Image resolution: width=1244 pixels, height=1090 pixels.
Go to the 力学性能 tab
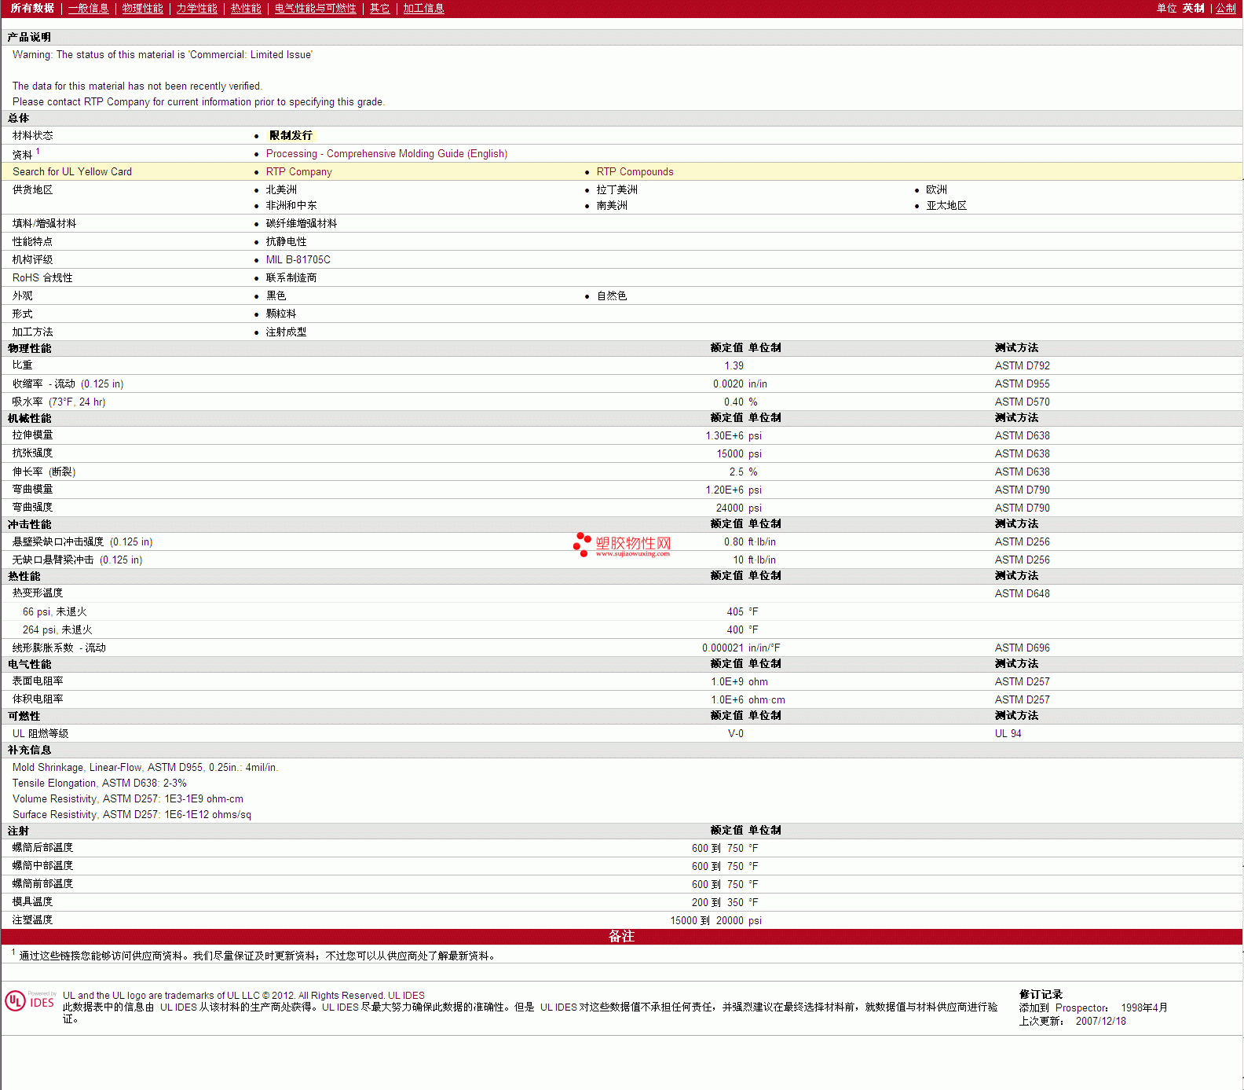coord(196,9)
